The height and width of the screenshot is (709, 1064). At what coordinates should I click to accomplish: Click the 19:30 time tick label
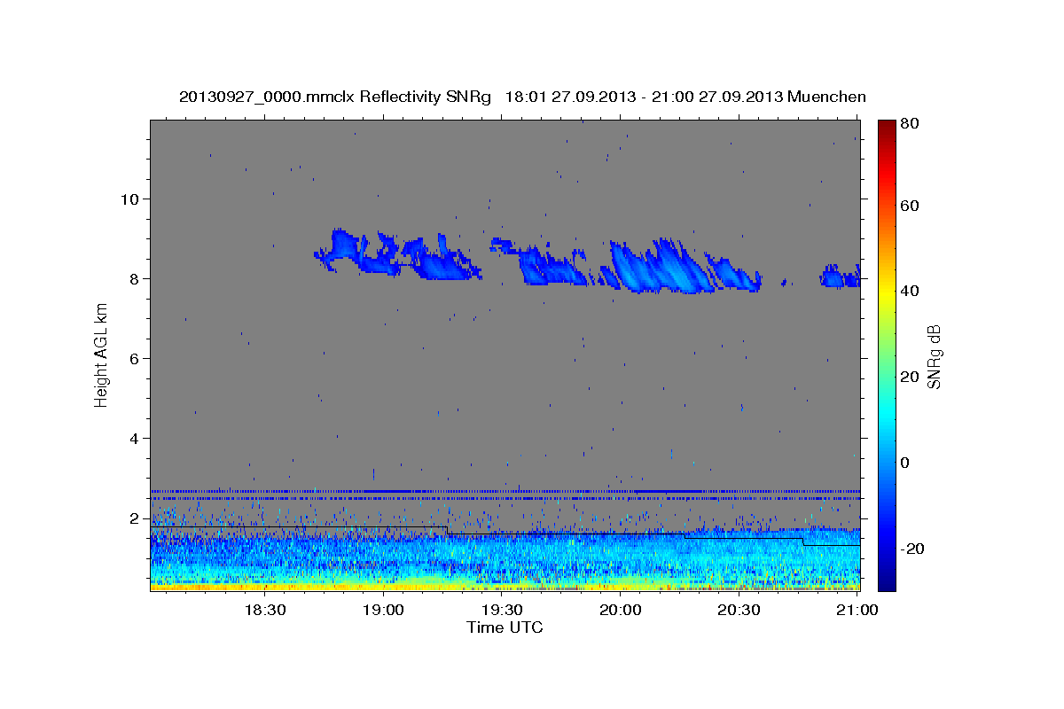tap(502, 610)
